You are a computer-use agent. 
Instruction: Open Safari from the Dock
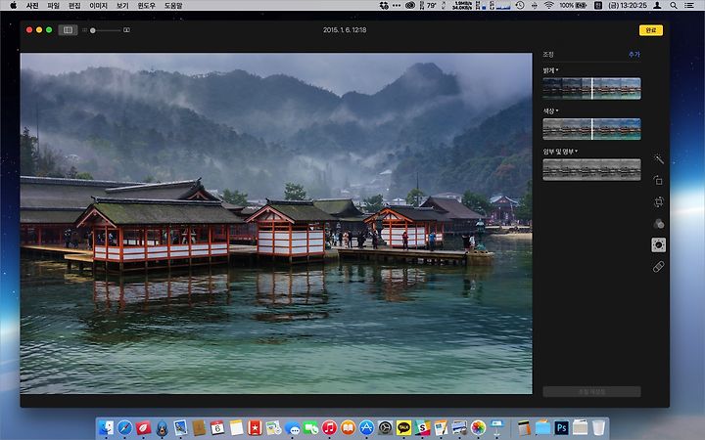(x=125, y=427)
